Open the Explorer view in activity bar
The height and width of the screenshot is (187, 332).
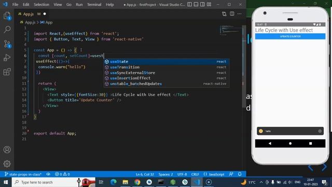pos(7,16)
